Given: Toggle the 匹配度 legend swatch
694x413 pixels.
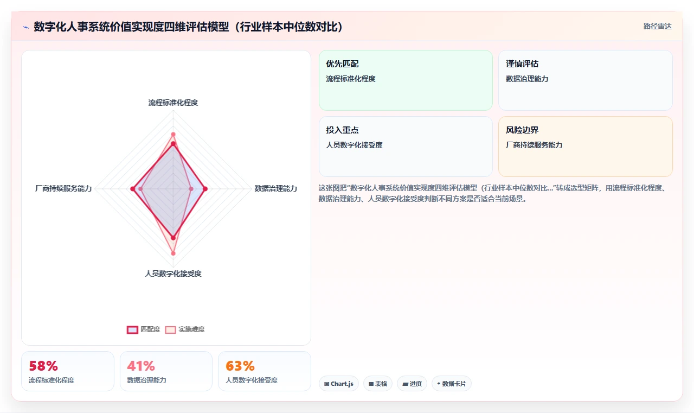Looking at the screenshot, I should (x=132, y=329).
